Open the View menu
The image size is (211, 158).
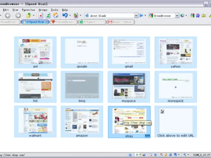tap(15, 10)
